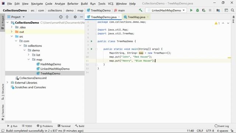
Task: Open the VCS menu
Action: (111, 3)
